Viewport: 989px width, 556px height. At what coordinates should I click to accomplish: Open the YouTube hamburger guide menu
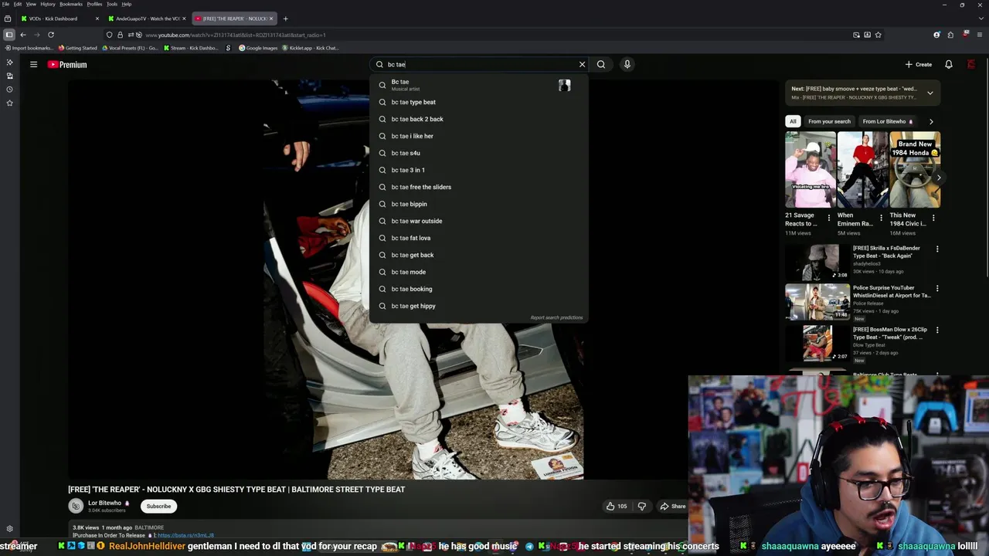tap(33, 64)
